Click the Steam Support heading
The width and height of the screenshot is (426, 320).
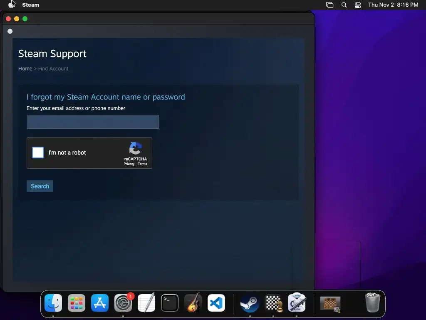(x=52, y=54)
